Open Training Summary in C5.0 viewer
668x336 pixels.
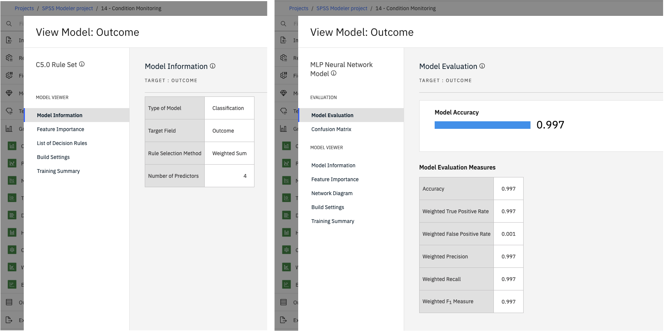pos(58,171)
